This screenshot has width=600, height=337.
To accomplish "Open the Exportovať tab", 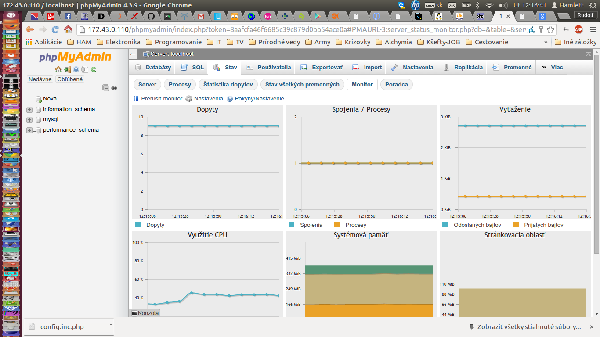I will click(x=322, y=68).
